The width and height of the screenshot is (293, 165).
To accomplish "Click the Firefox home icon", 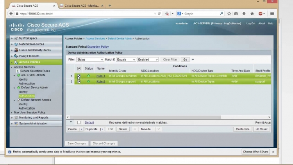I will click(252, 13).
